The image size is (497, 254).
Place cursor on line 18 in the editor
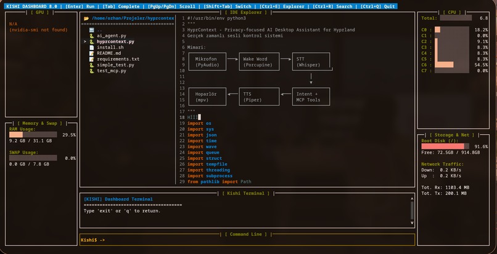click(x=194, y=117)
